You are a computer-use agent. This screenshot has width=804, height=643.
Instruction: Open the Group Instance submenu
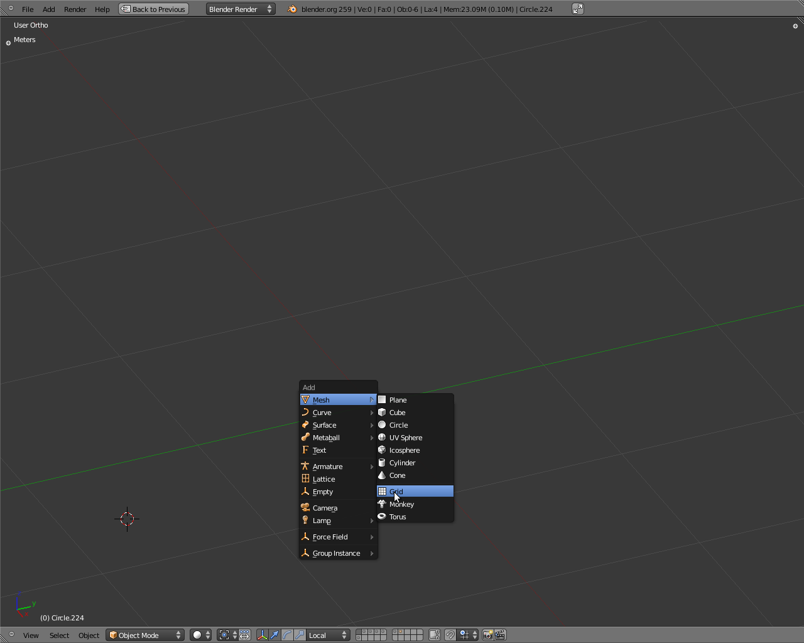pos(338,553)
